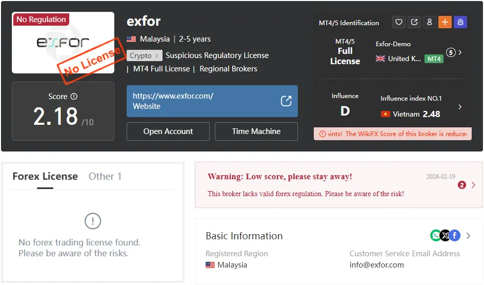Switch to the Forex License tab
Screen dimensions: 484x285
pos(45,176)
